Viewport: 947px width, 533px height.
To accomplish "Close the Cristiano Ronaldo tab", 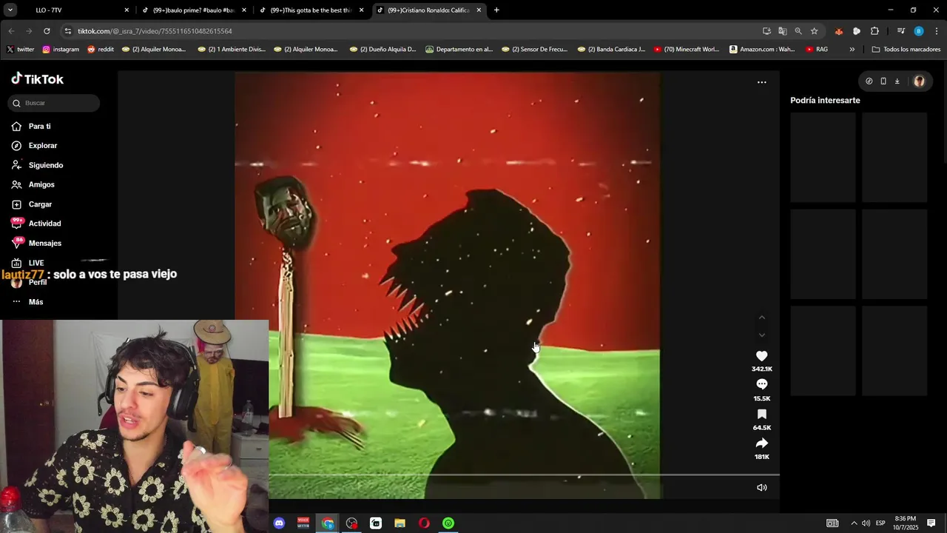I will point(479,10).
